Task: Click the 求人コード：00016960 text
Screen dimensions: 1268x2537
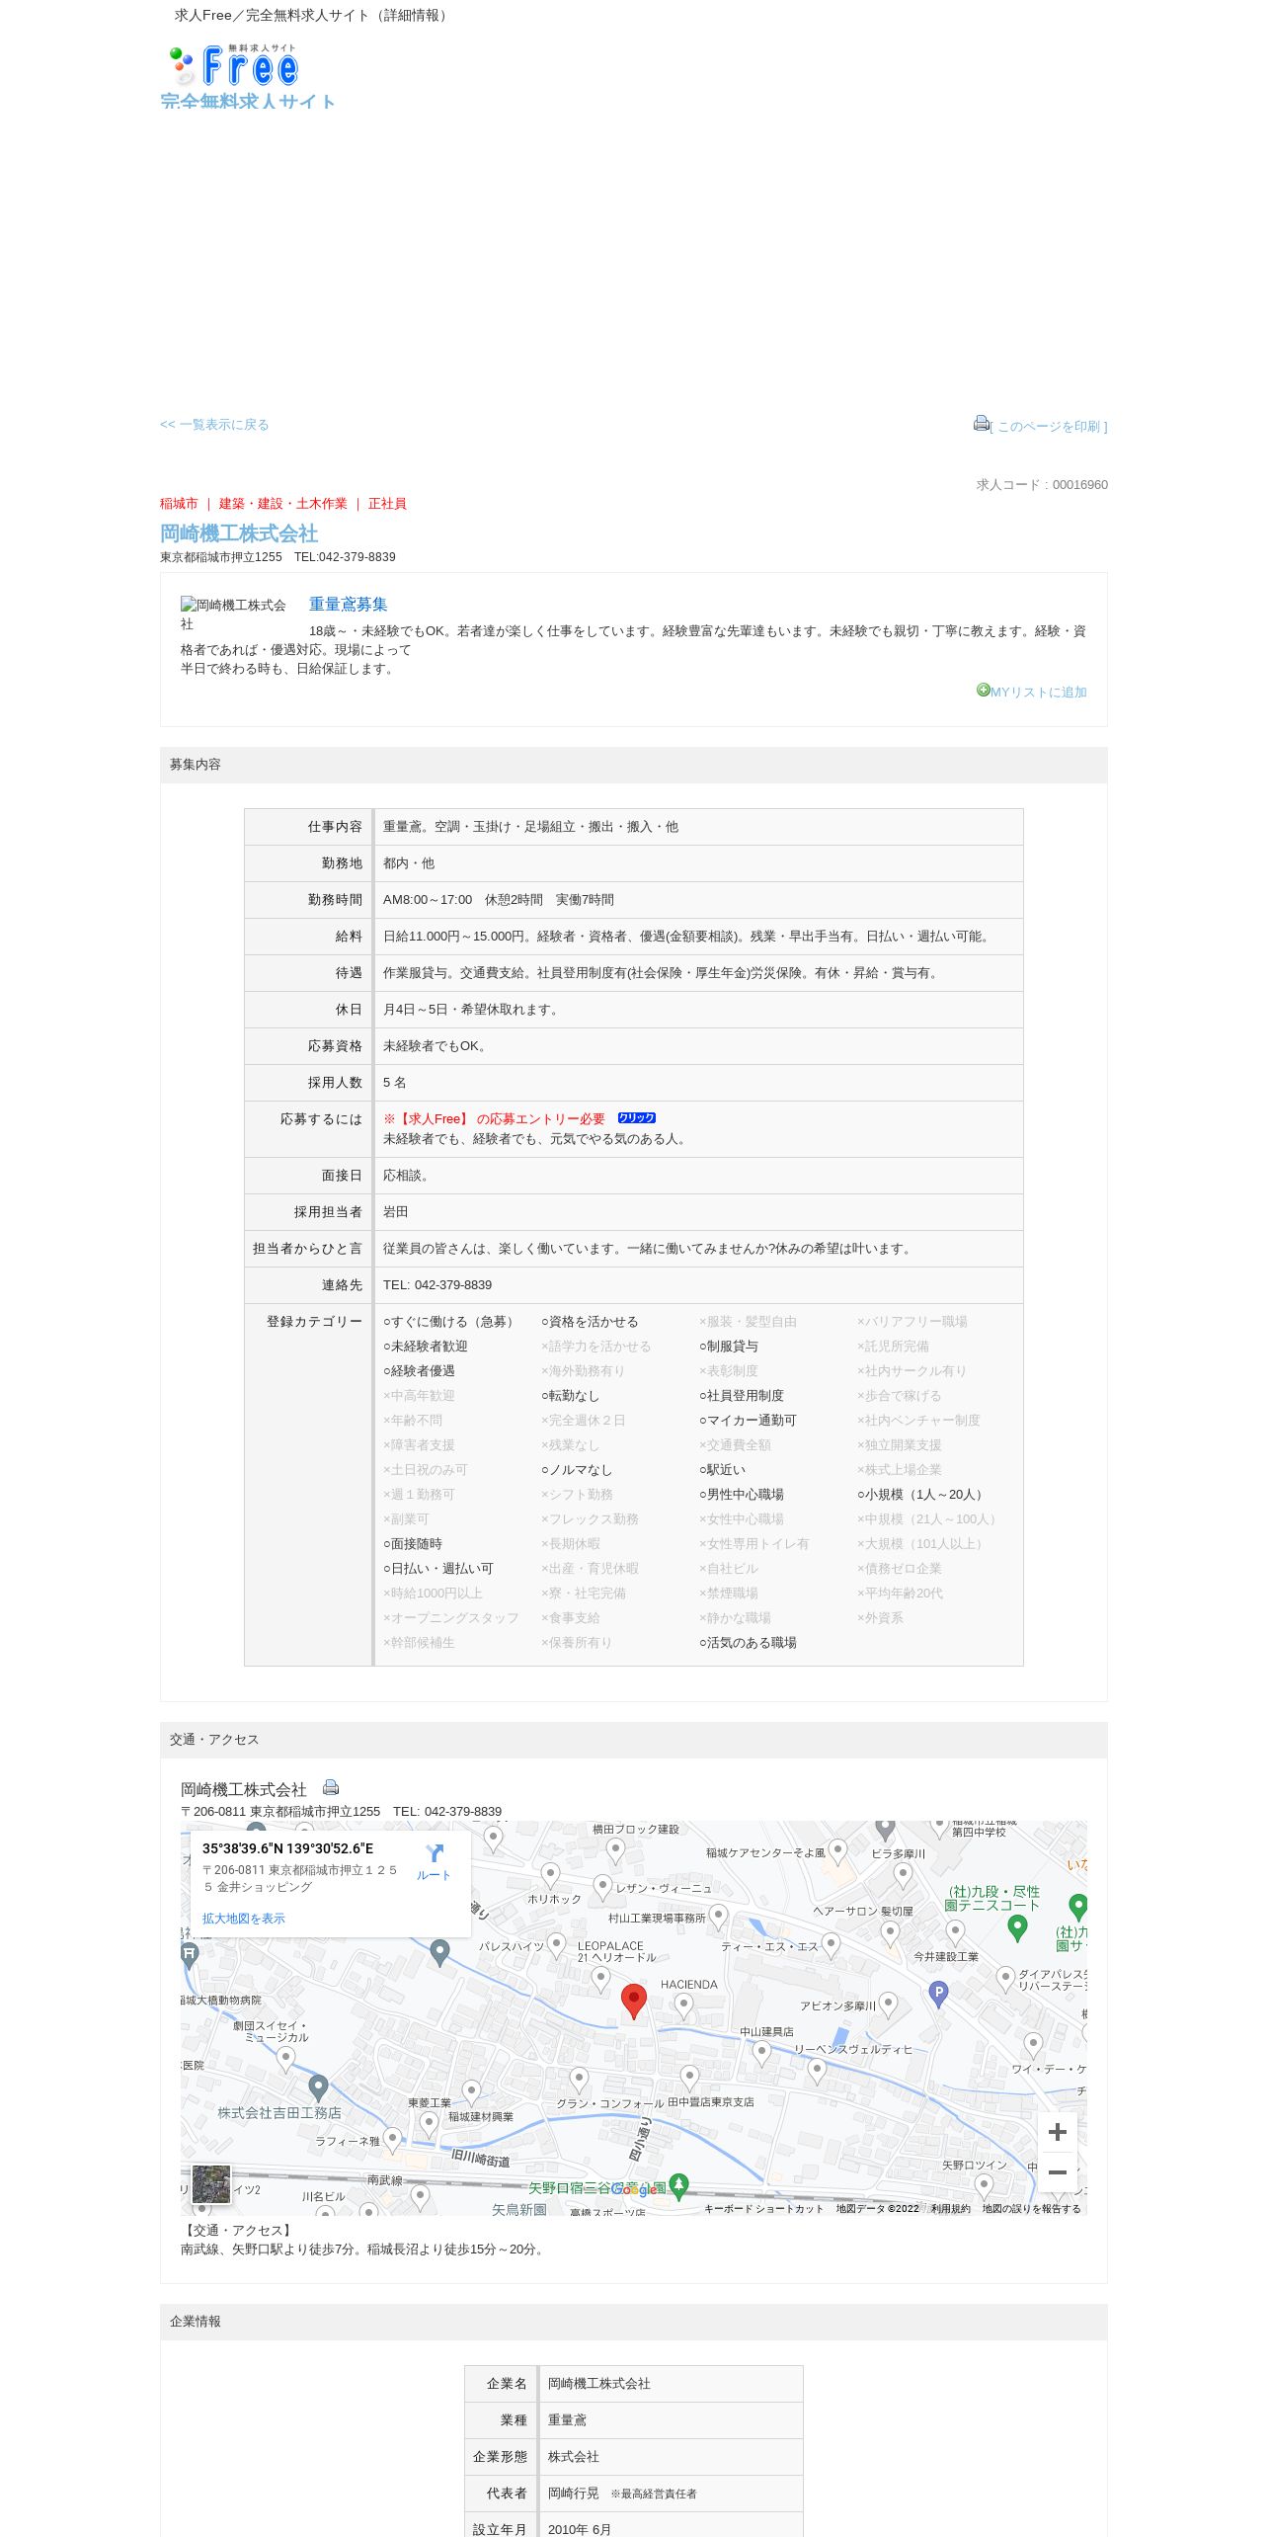Action: pyautogui.click(x=1042, y=485)
